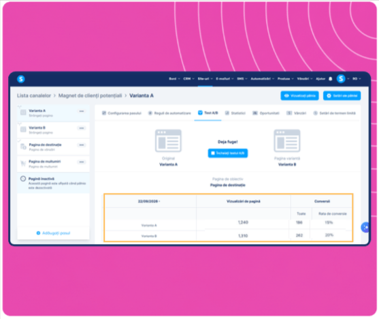Screen dimensions: 379x319
Task: Select Pagina de destinație step
Action: (x=53, y=147)
